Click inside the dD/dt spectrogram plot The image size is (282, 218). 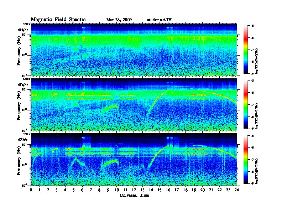tap(134, 104)
